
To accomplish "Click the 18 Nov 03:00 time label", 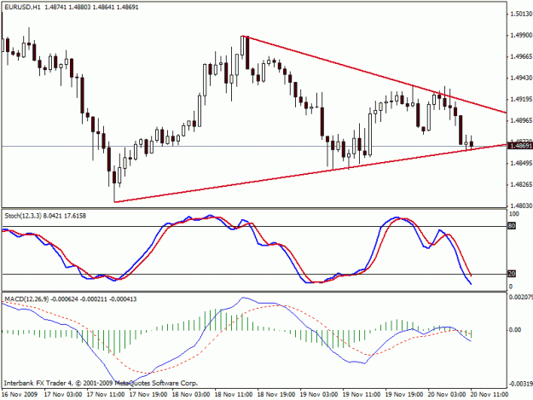I will click(191, 395).
